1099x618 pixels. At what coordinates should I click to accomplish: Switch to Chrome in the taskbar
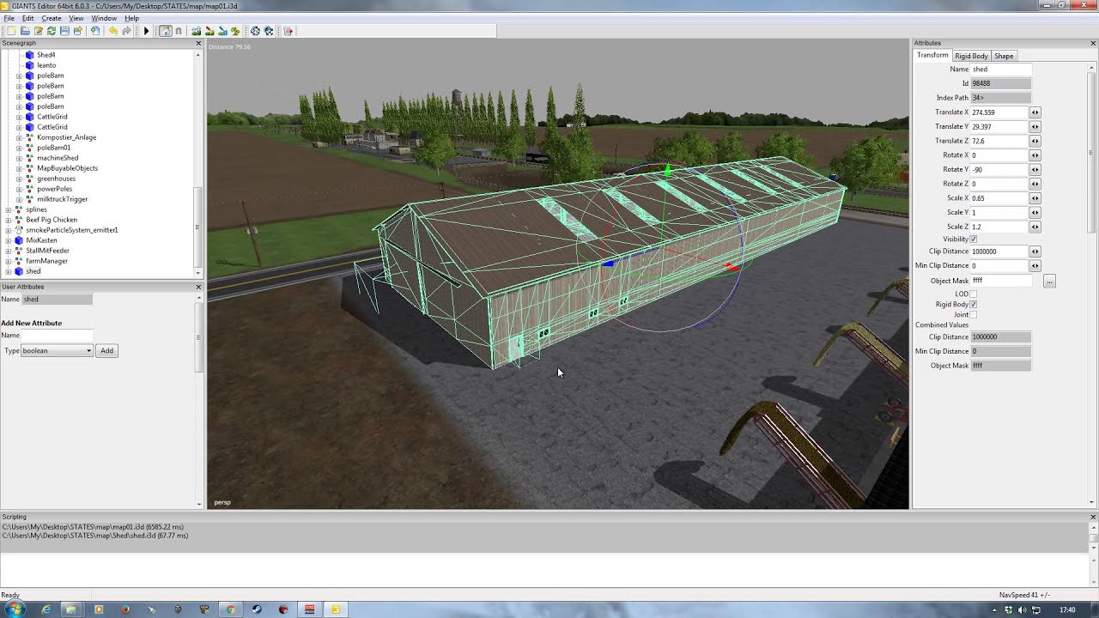point(230,609)
